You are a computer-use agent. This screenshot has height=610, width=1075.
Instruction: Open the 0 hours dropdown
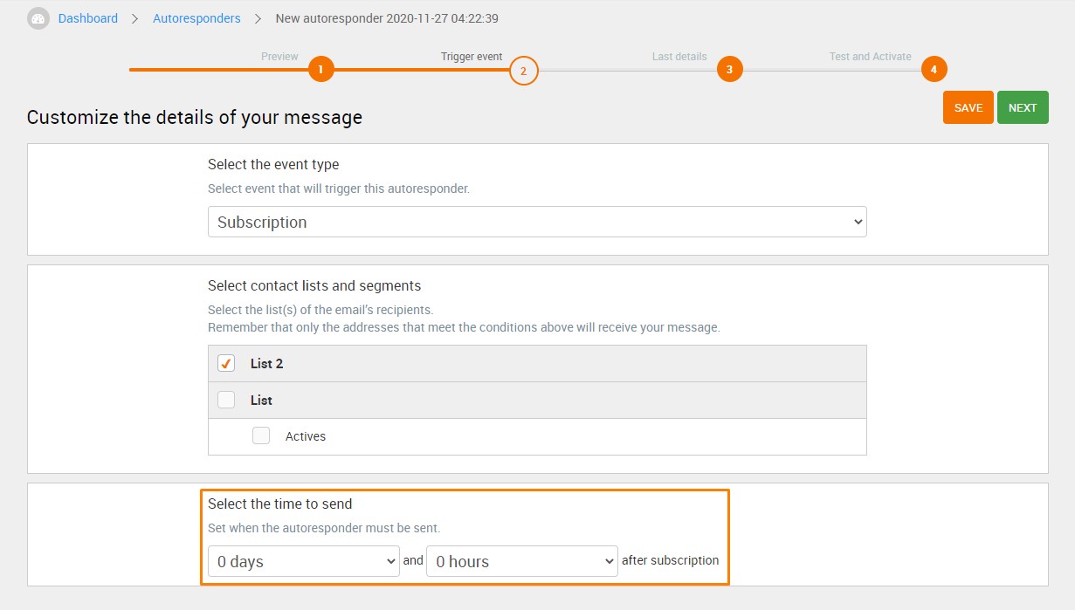click(x=522, y=561)
